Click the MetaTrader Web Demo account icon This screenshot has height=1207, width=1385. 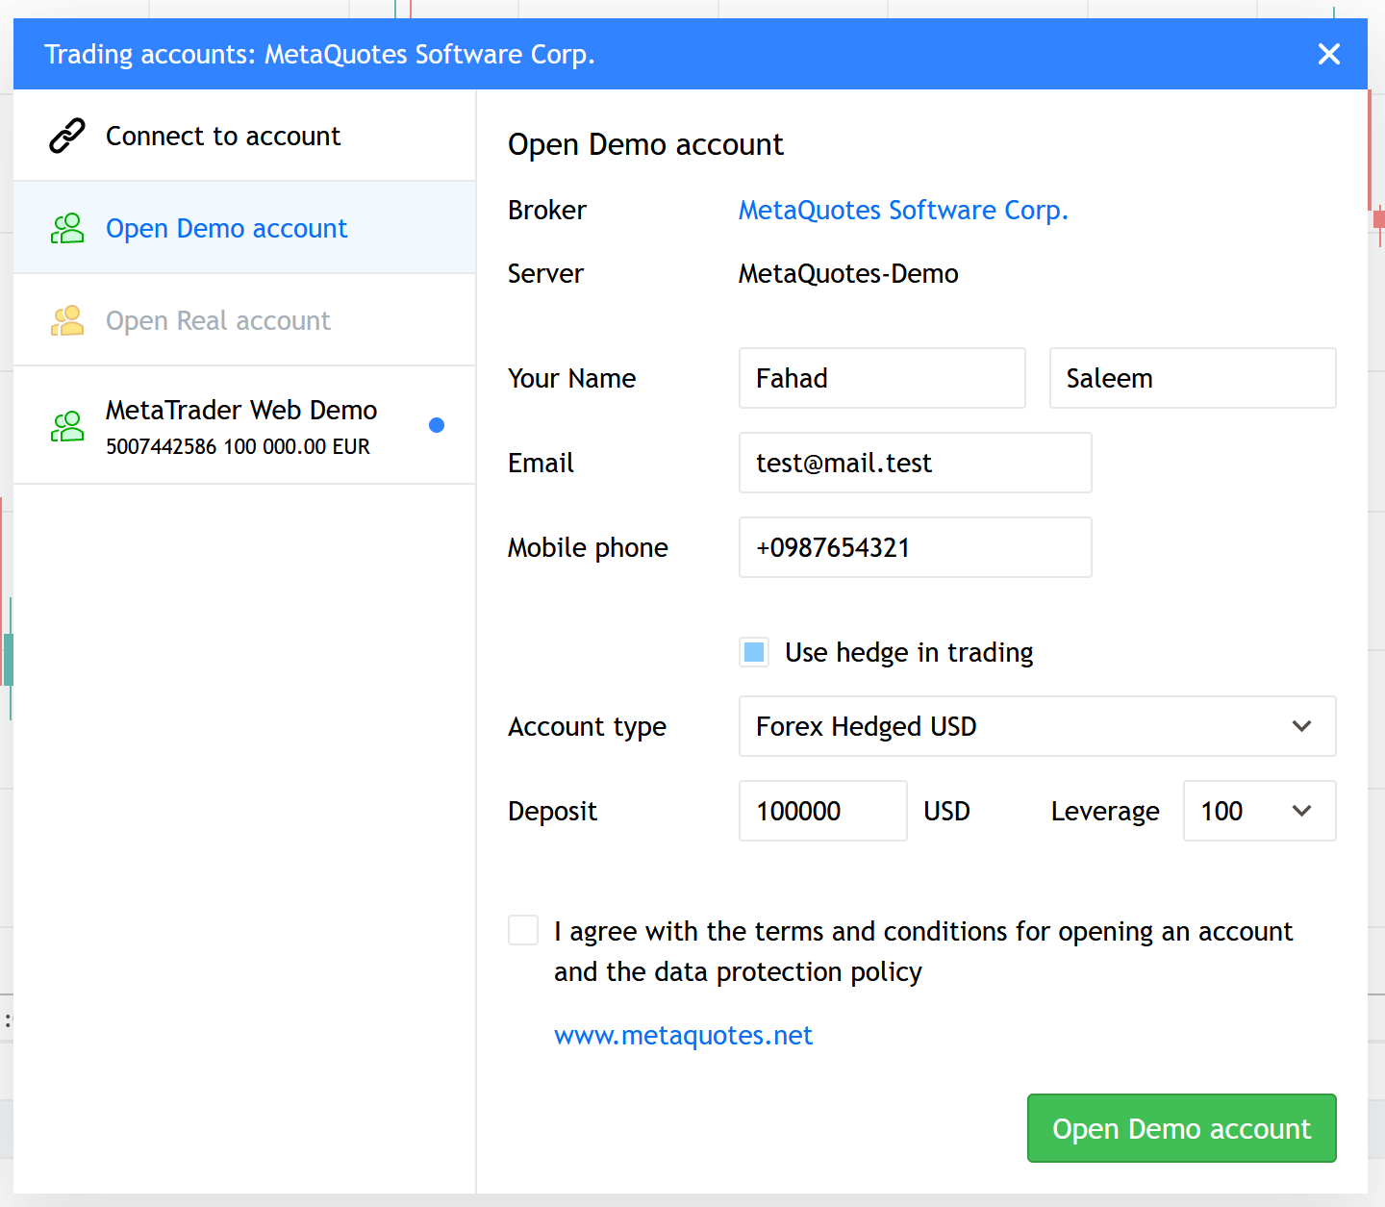click(x=67, y=426)
